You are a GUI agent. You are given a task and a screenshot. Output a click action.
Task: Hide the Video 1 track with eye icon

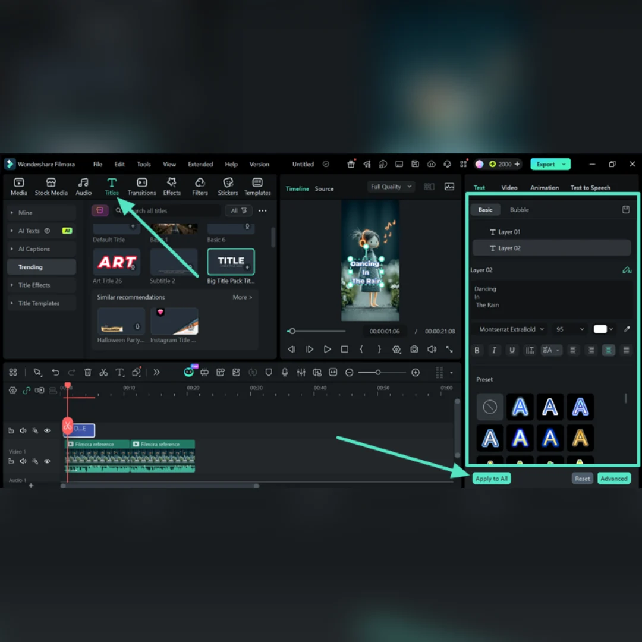[47, 461]
